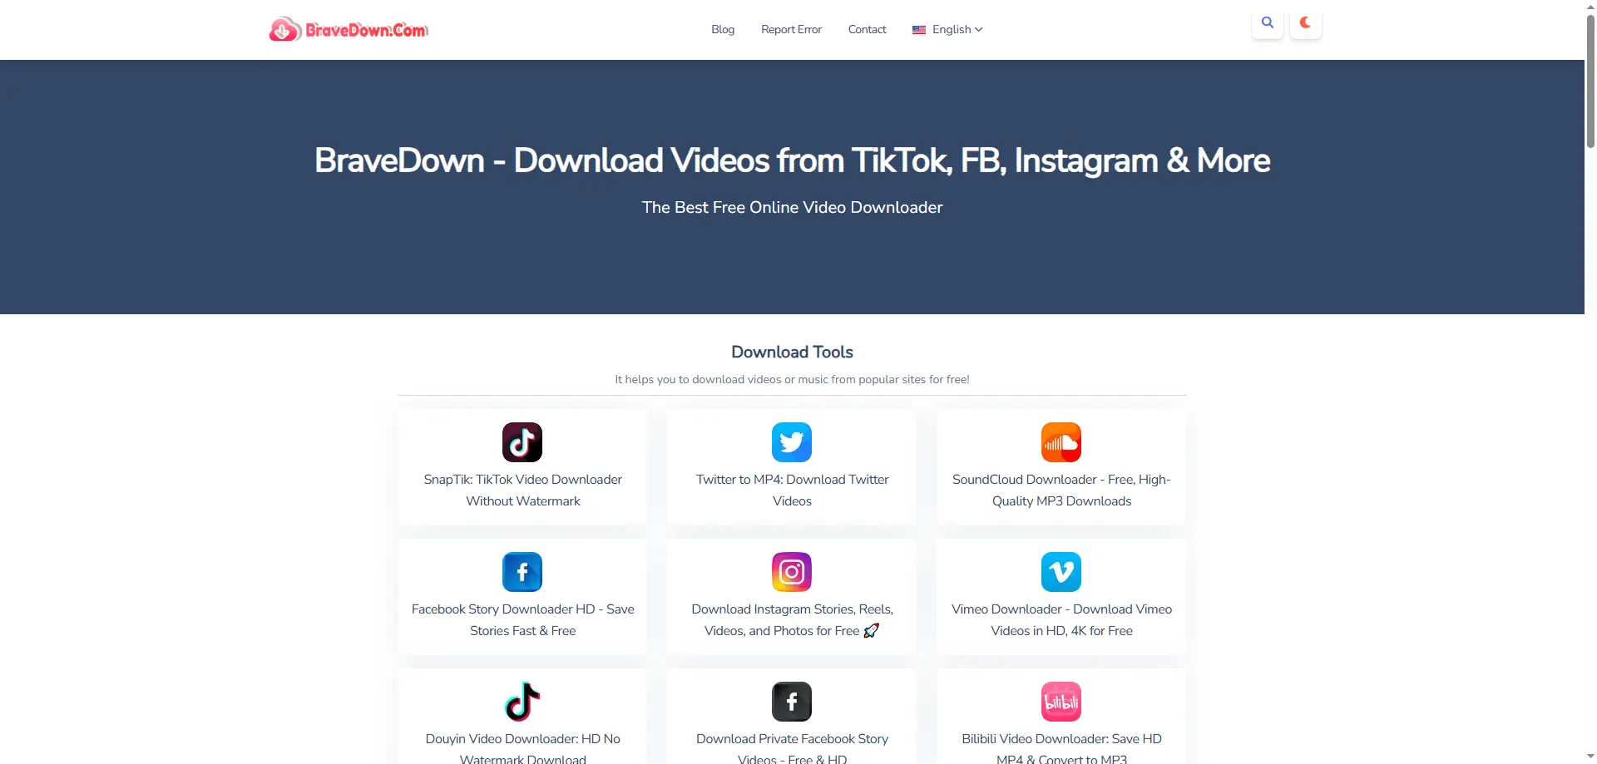
Task: Expand the English language dropdown
Action: click(x=947, y=30)
